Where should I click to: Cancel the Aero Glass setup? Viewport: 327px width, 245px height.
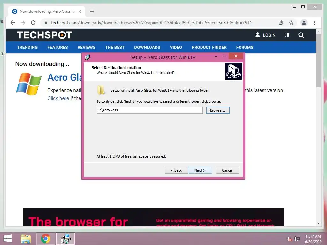tap(227, 170)
